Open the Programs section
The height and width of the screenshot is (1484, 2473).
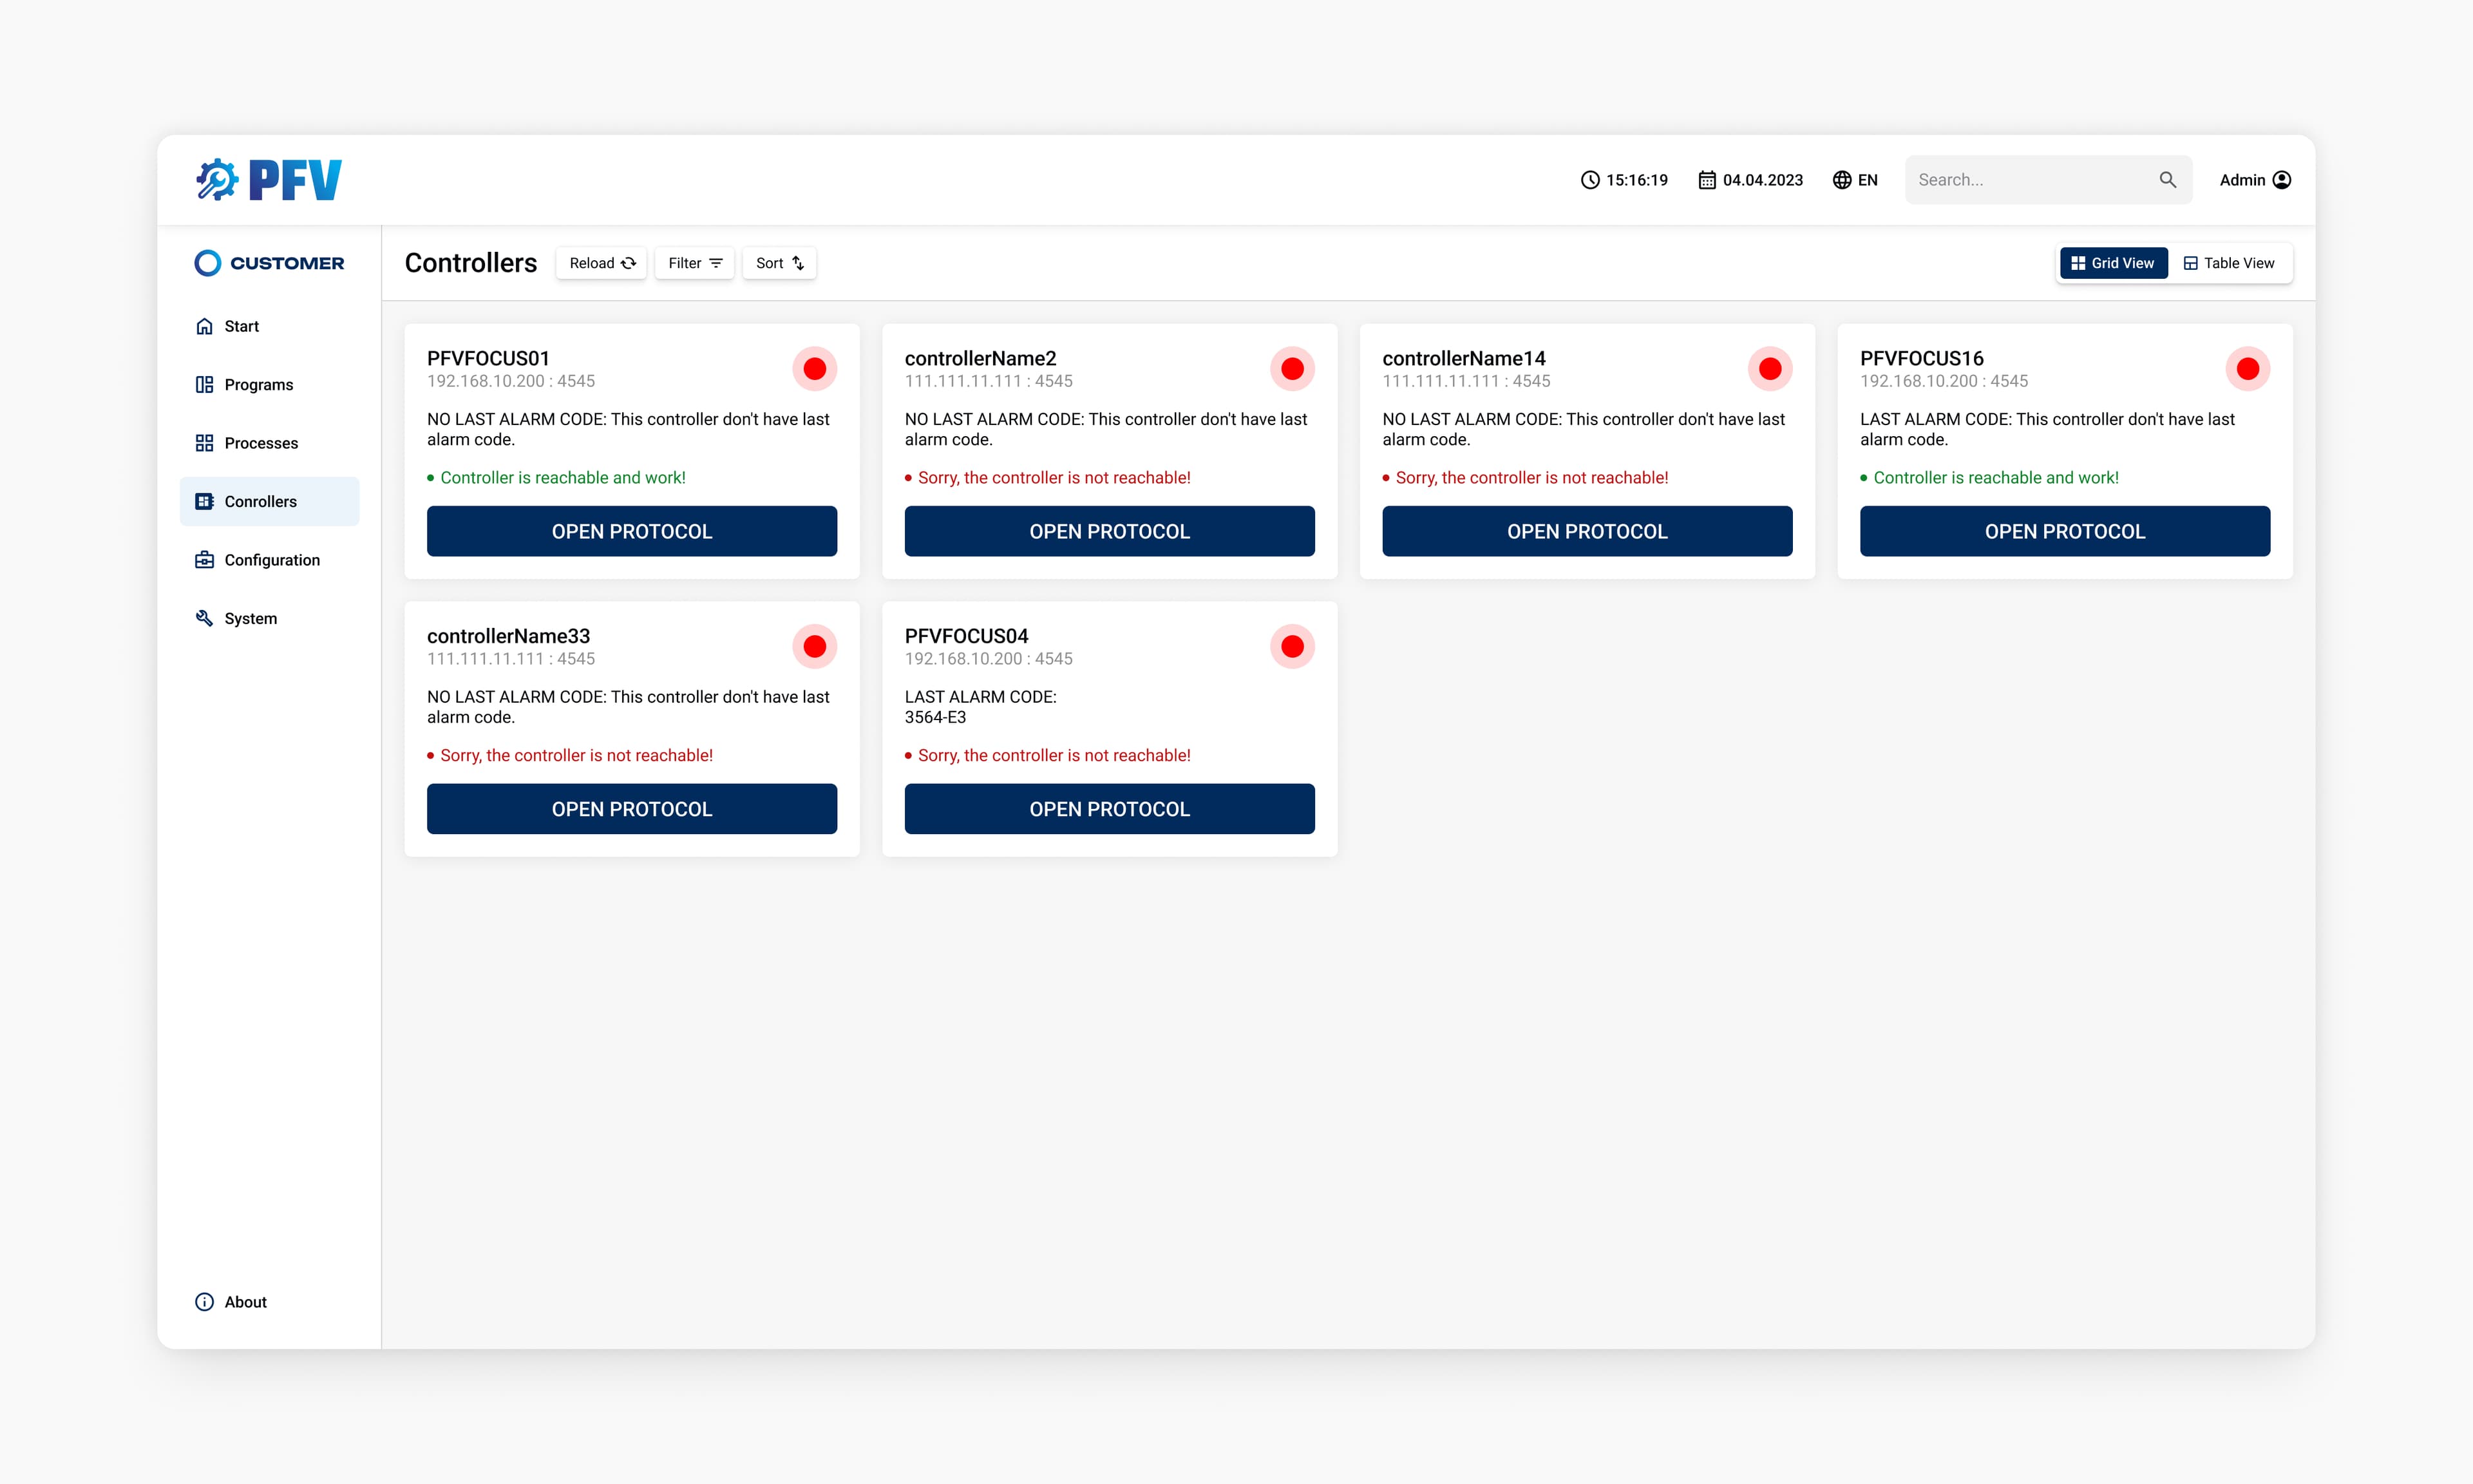(x=270, y=385)
